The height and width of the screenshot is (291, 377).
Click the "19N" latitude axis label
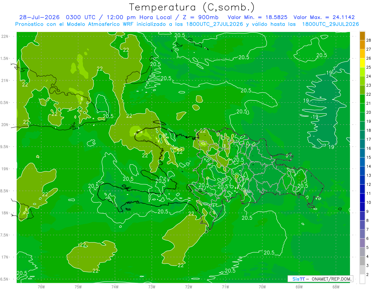pyautogui.click(x=4, y=169)
